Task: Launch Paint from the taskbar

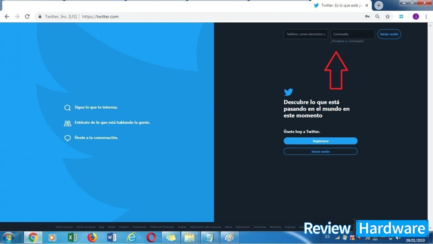Action: pyautogui.click(x=229, y=238)
